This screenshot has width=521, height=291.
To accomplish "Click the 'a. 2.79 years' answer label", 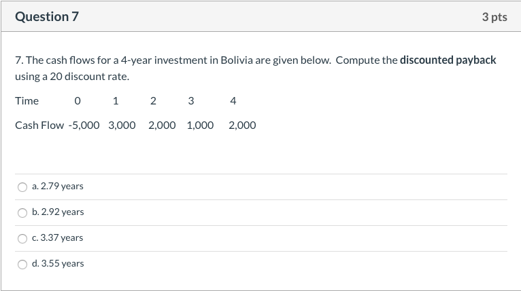I will coord(58,187).
